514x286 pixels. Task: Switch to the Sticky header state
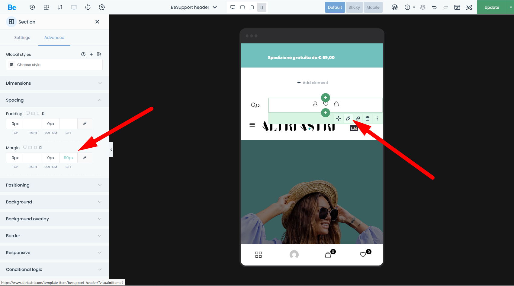(x=354, y=7)
